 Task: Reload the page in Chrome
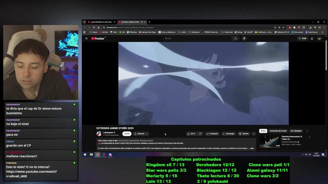coord(94,27)
